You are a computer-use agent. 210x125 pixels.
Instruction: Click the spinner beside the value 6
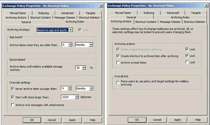tap(70, 45)
